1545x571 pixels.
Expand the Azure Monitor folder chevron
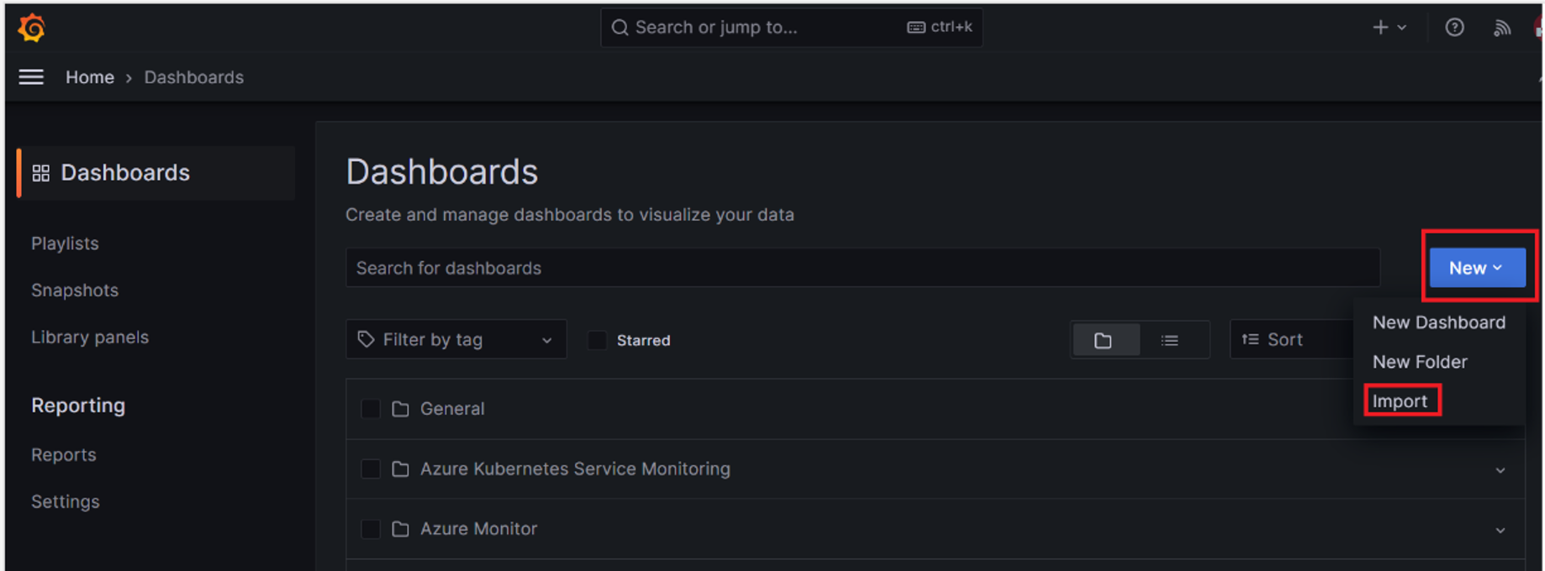(1500, 530)
